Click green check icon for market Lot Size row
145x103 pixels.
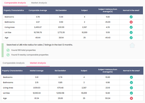coord(131,93)
